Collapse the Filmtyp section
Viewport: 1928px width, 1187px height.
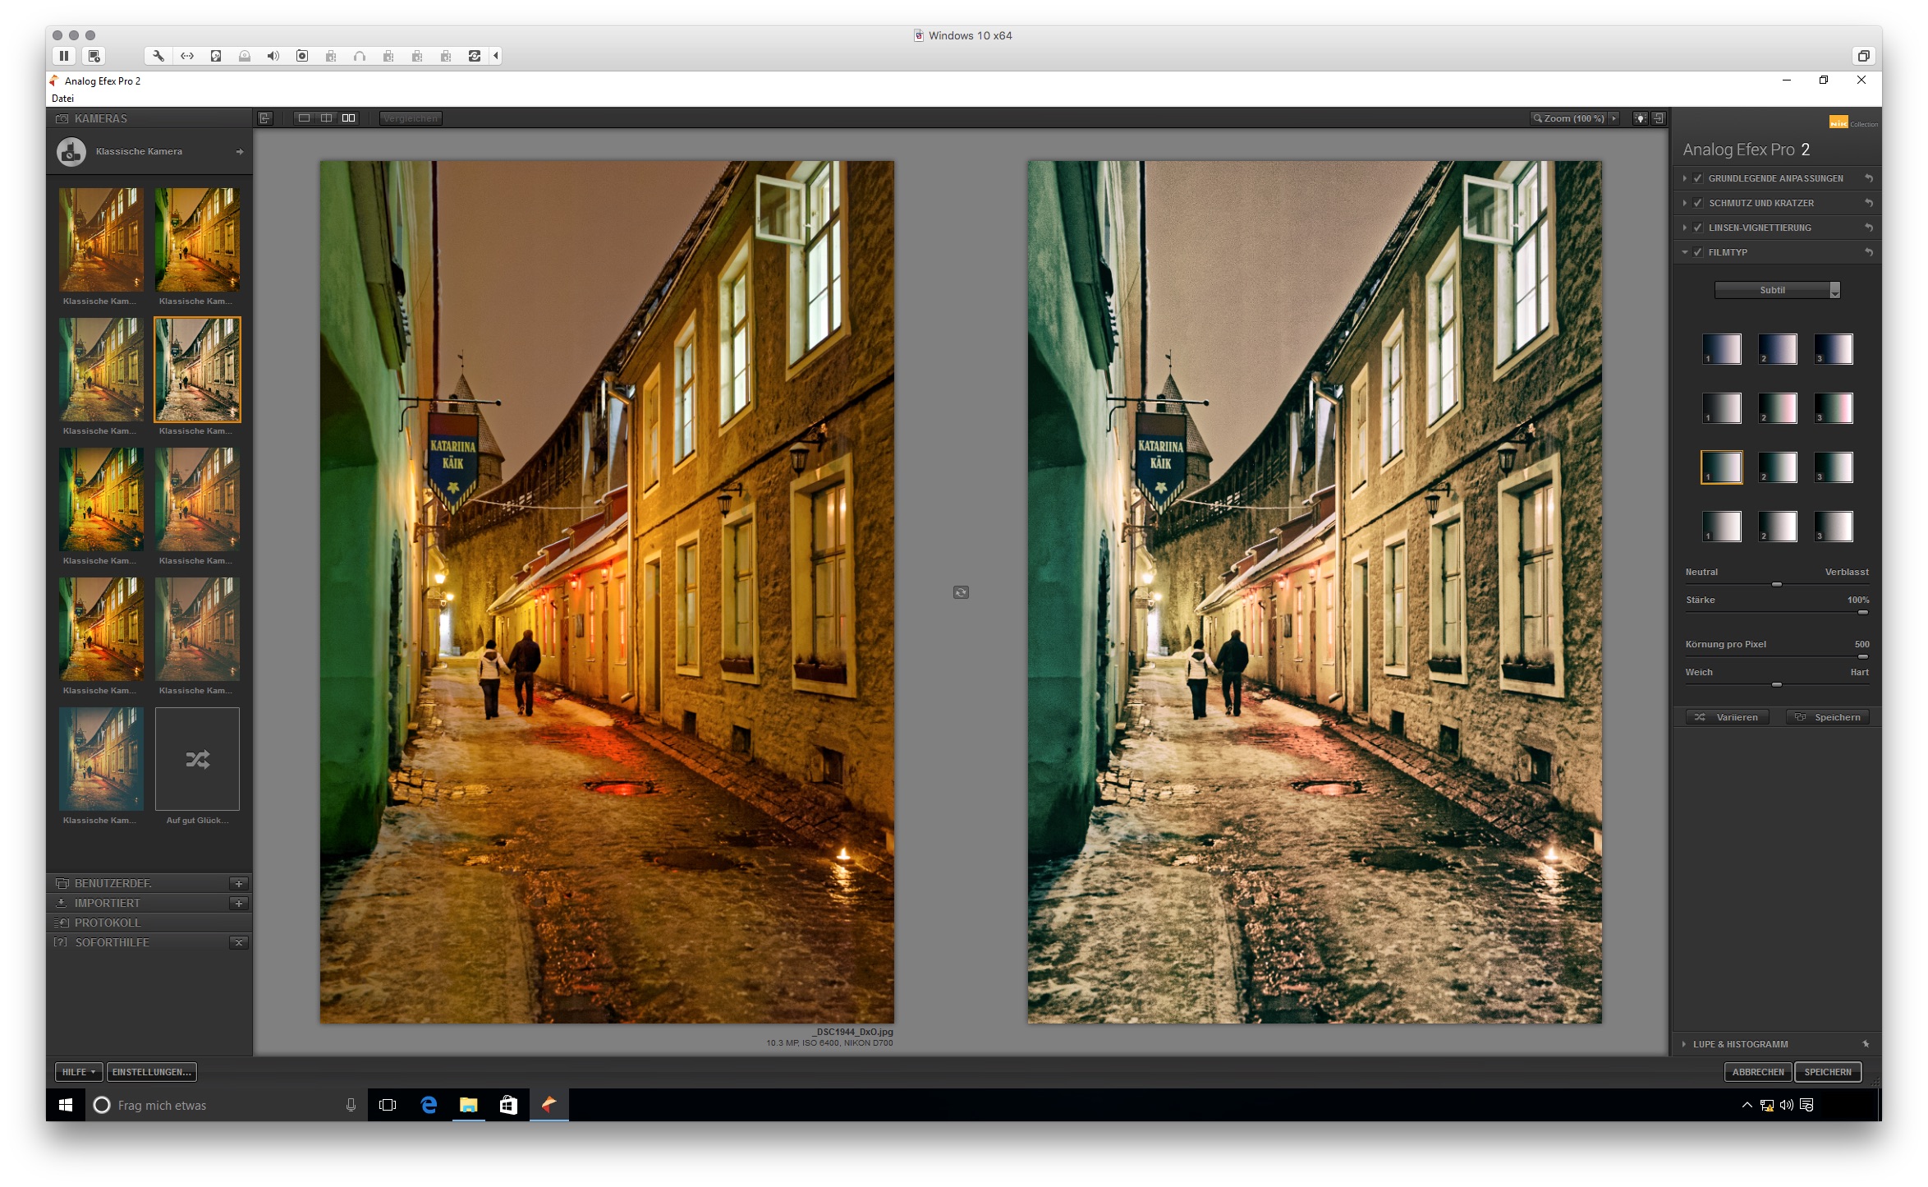[1684, 252]
